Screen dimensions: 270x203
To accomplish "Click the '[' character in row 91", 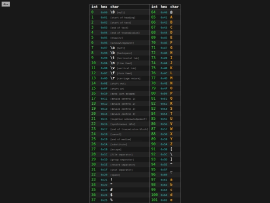I will [x=171, y=149].
